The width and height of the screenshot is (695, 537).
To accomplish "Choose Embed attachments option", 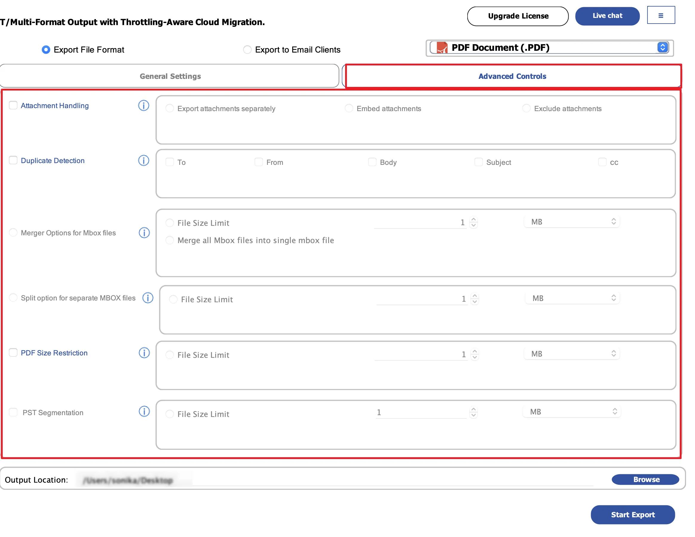I will (349, 108).
